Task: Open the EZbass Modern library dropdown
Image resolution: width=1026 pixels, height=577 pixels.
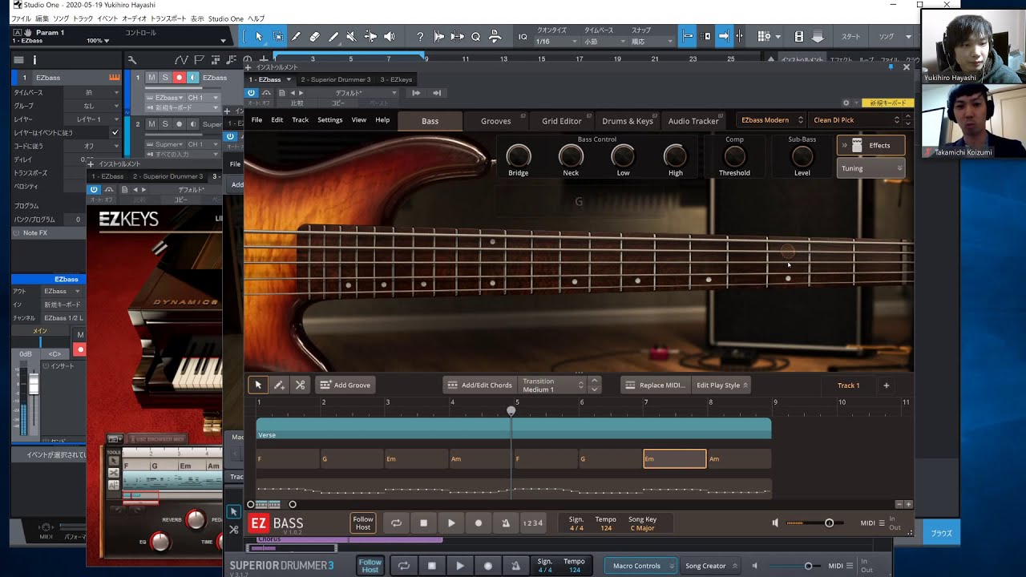Action: (771, 120)
